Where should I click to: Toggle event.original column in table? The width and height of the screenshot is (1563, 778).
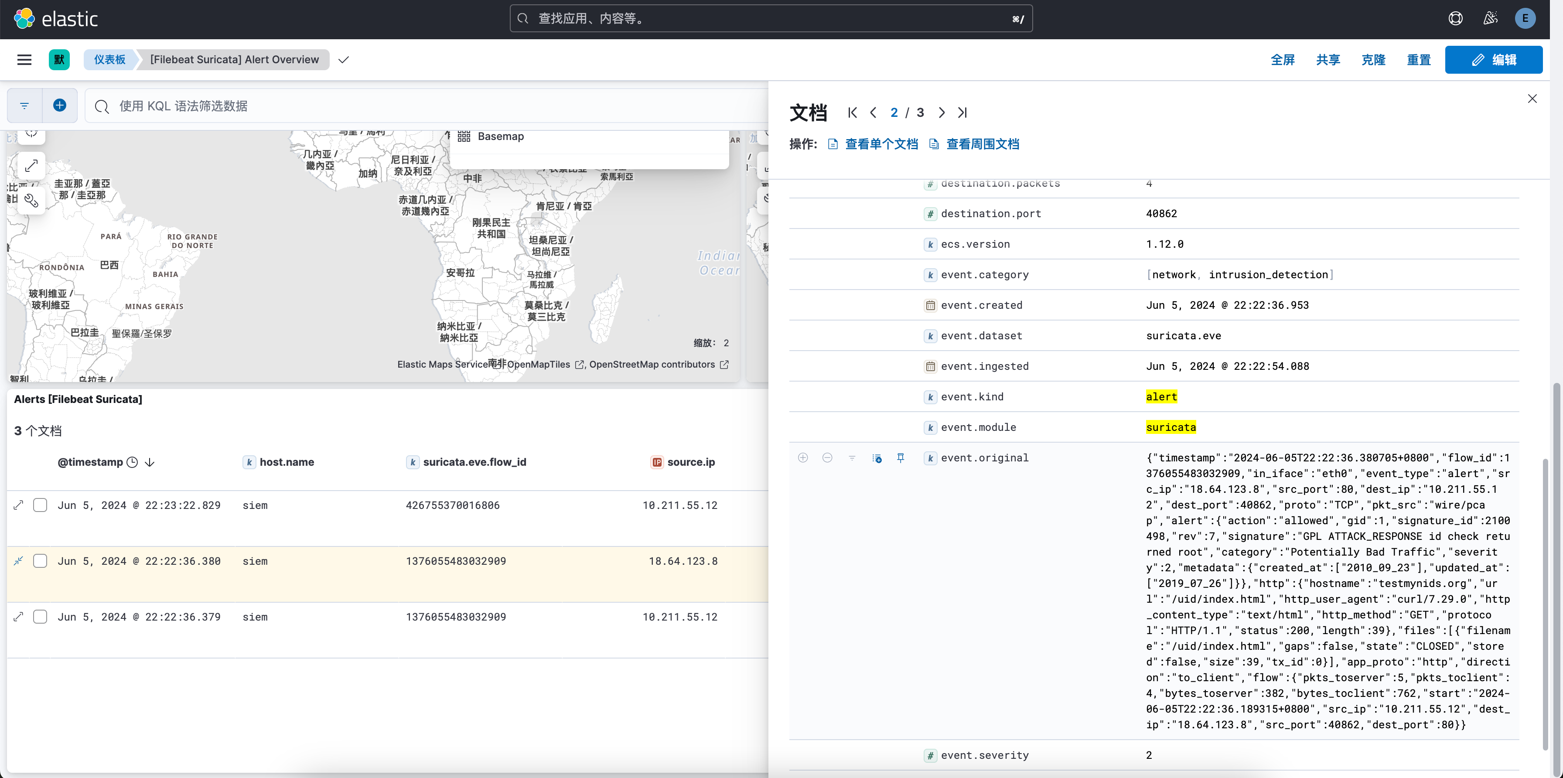pyautogui.click(x=877, y=458)
